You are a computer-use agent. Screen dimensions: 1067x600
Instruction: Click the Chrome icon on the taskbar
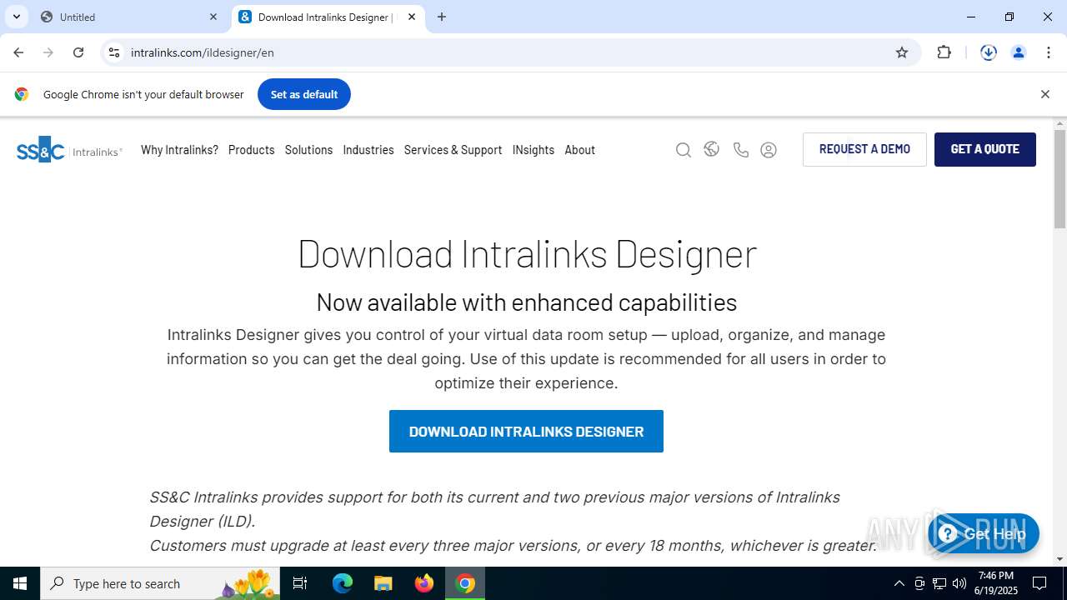tap(465, 583)
